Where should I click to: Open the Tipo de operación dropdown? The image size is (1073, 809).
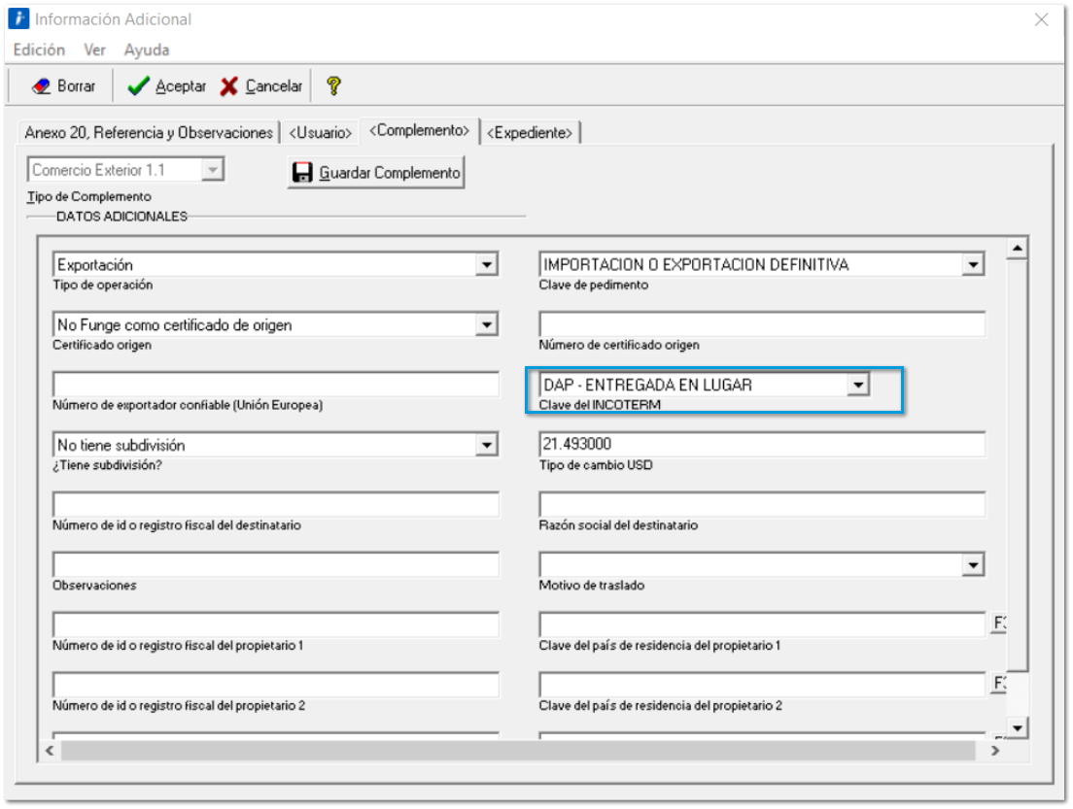coord(489,264)
